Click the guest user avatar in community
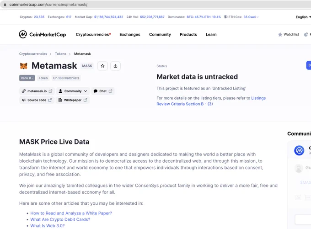 tap(299, 168)
